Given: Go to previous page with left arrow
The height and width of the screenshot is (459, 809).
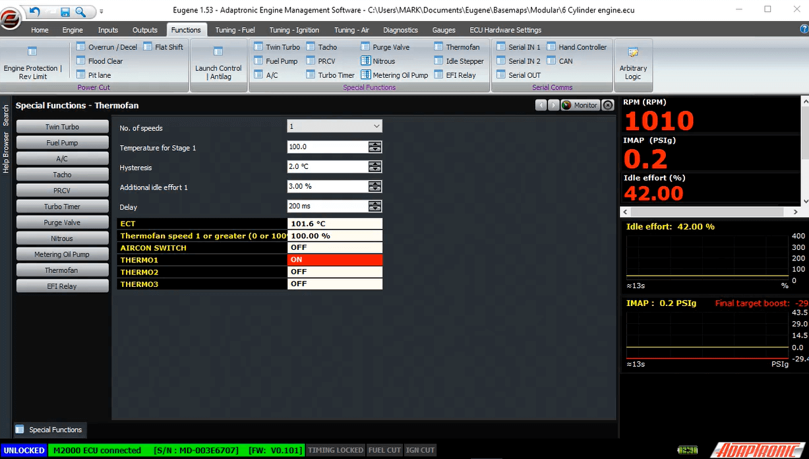Looking at the screenshot, I should point(541,105).
